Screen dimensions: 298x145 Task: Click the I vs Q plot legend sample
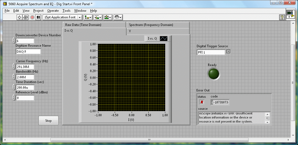point(164,39)
